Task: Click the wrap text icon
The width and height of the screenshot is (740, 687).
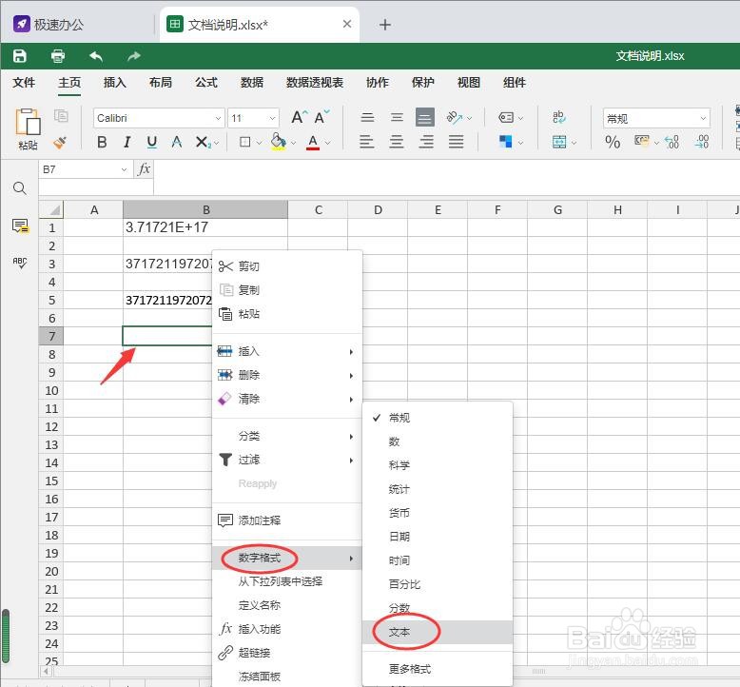Action: pos(558,117)
